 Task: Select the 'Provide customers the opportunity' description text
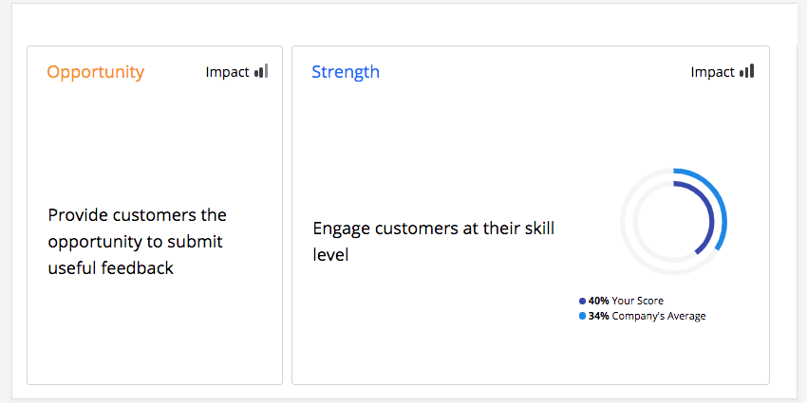138,242
